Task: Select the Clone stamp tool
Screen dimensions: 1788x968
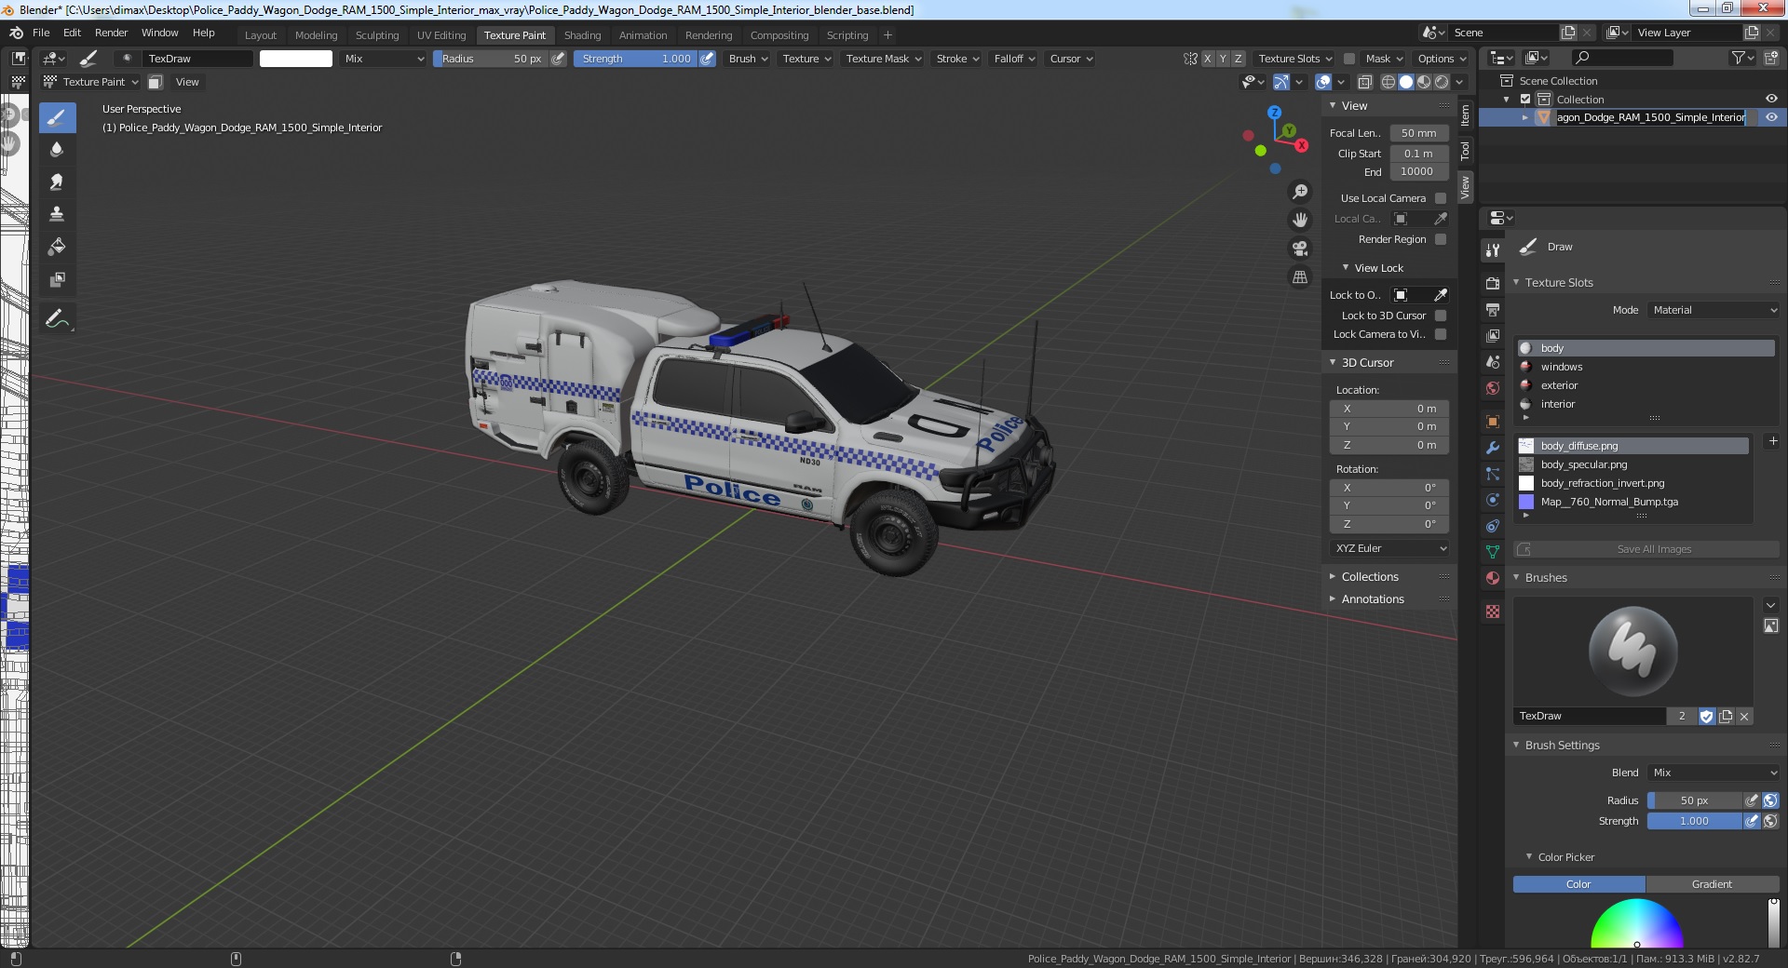Action: pos(57,214)
